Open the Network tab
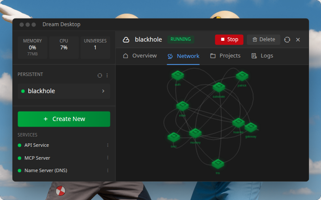321x200 pixels. point(183,56)
